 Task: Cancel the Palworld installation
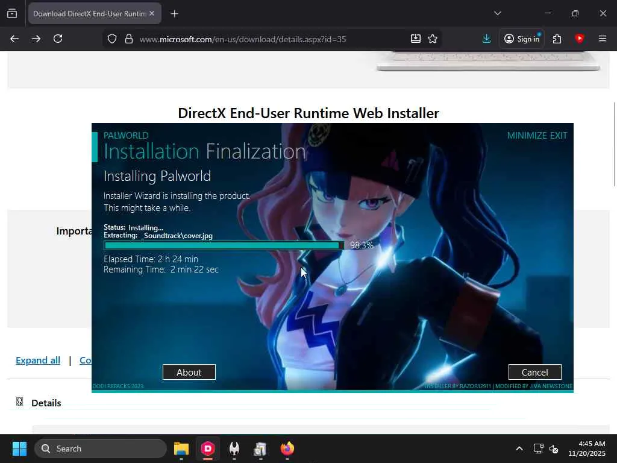(535, 372)
